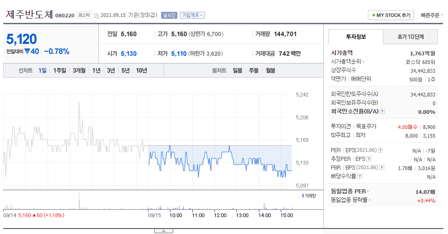This screenshot has width=448, height=234.
Task: Click the 제주반도체 stock name heading
Action: point(29,15)
